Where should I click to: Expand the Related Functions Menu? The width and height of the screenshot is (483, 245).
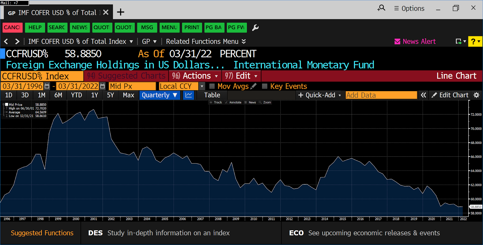[x=206, y=41]
